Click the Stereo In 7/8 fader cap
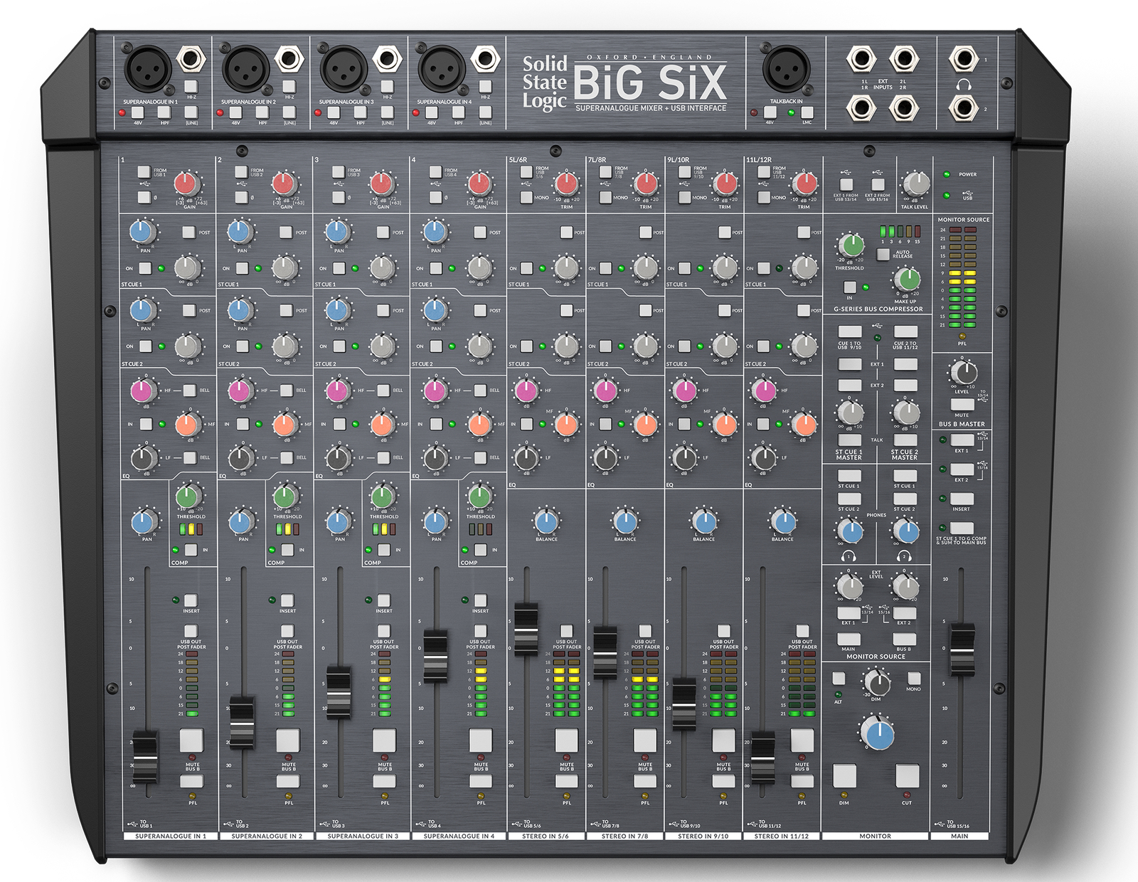The height and width of the screenshot is (882, 1138). pyautogui.click(x=605, y=653)
